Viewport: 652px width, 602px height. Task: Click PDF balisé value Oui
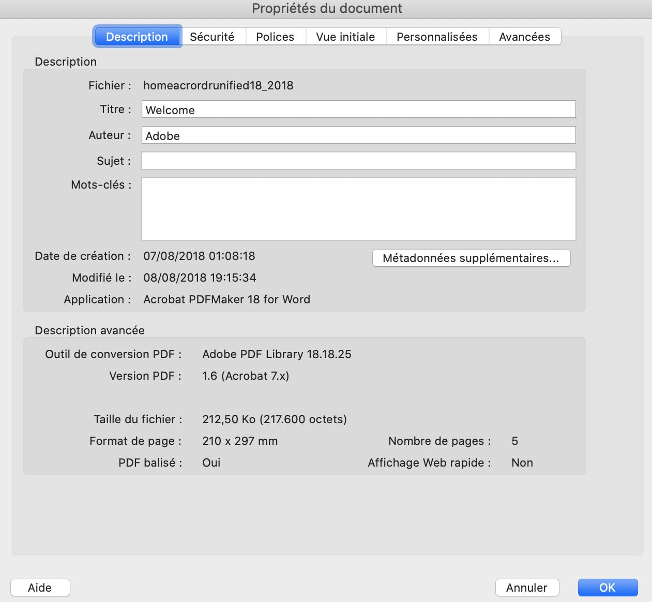point(211,462)
